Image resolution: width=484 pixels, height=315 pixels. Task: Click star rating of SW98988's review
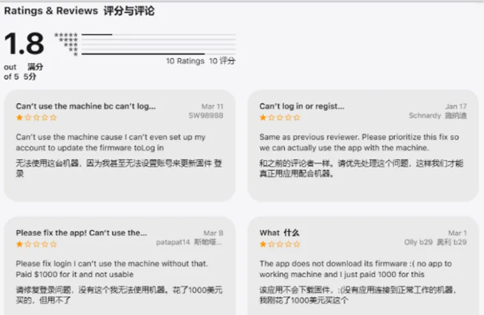pos(36,117)
